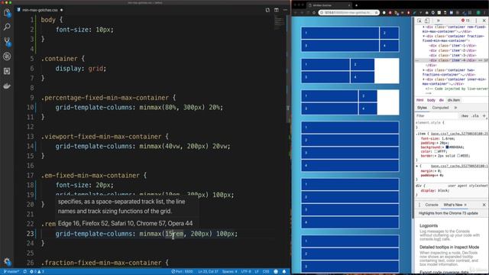Change language mode via CSS status item
This screenshot has height=275, width=489.
266,272
